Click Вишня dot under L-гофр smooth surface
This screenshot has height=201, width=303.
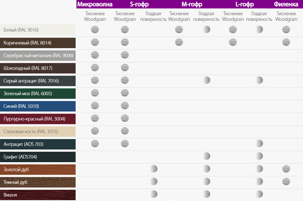(259, 194)
